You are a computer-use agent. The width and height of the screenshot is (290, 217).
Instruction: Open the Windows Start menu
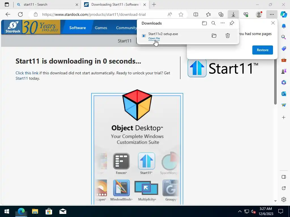(7, 211)
